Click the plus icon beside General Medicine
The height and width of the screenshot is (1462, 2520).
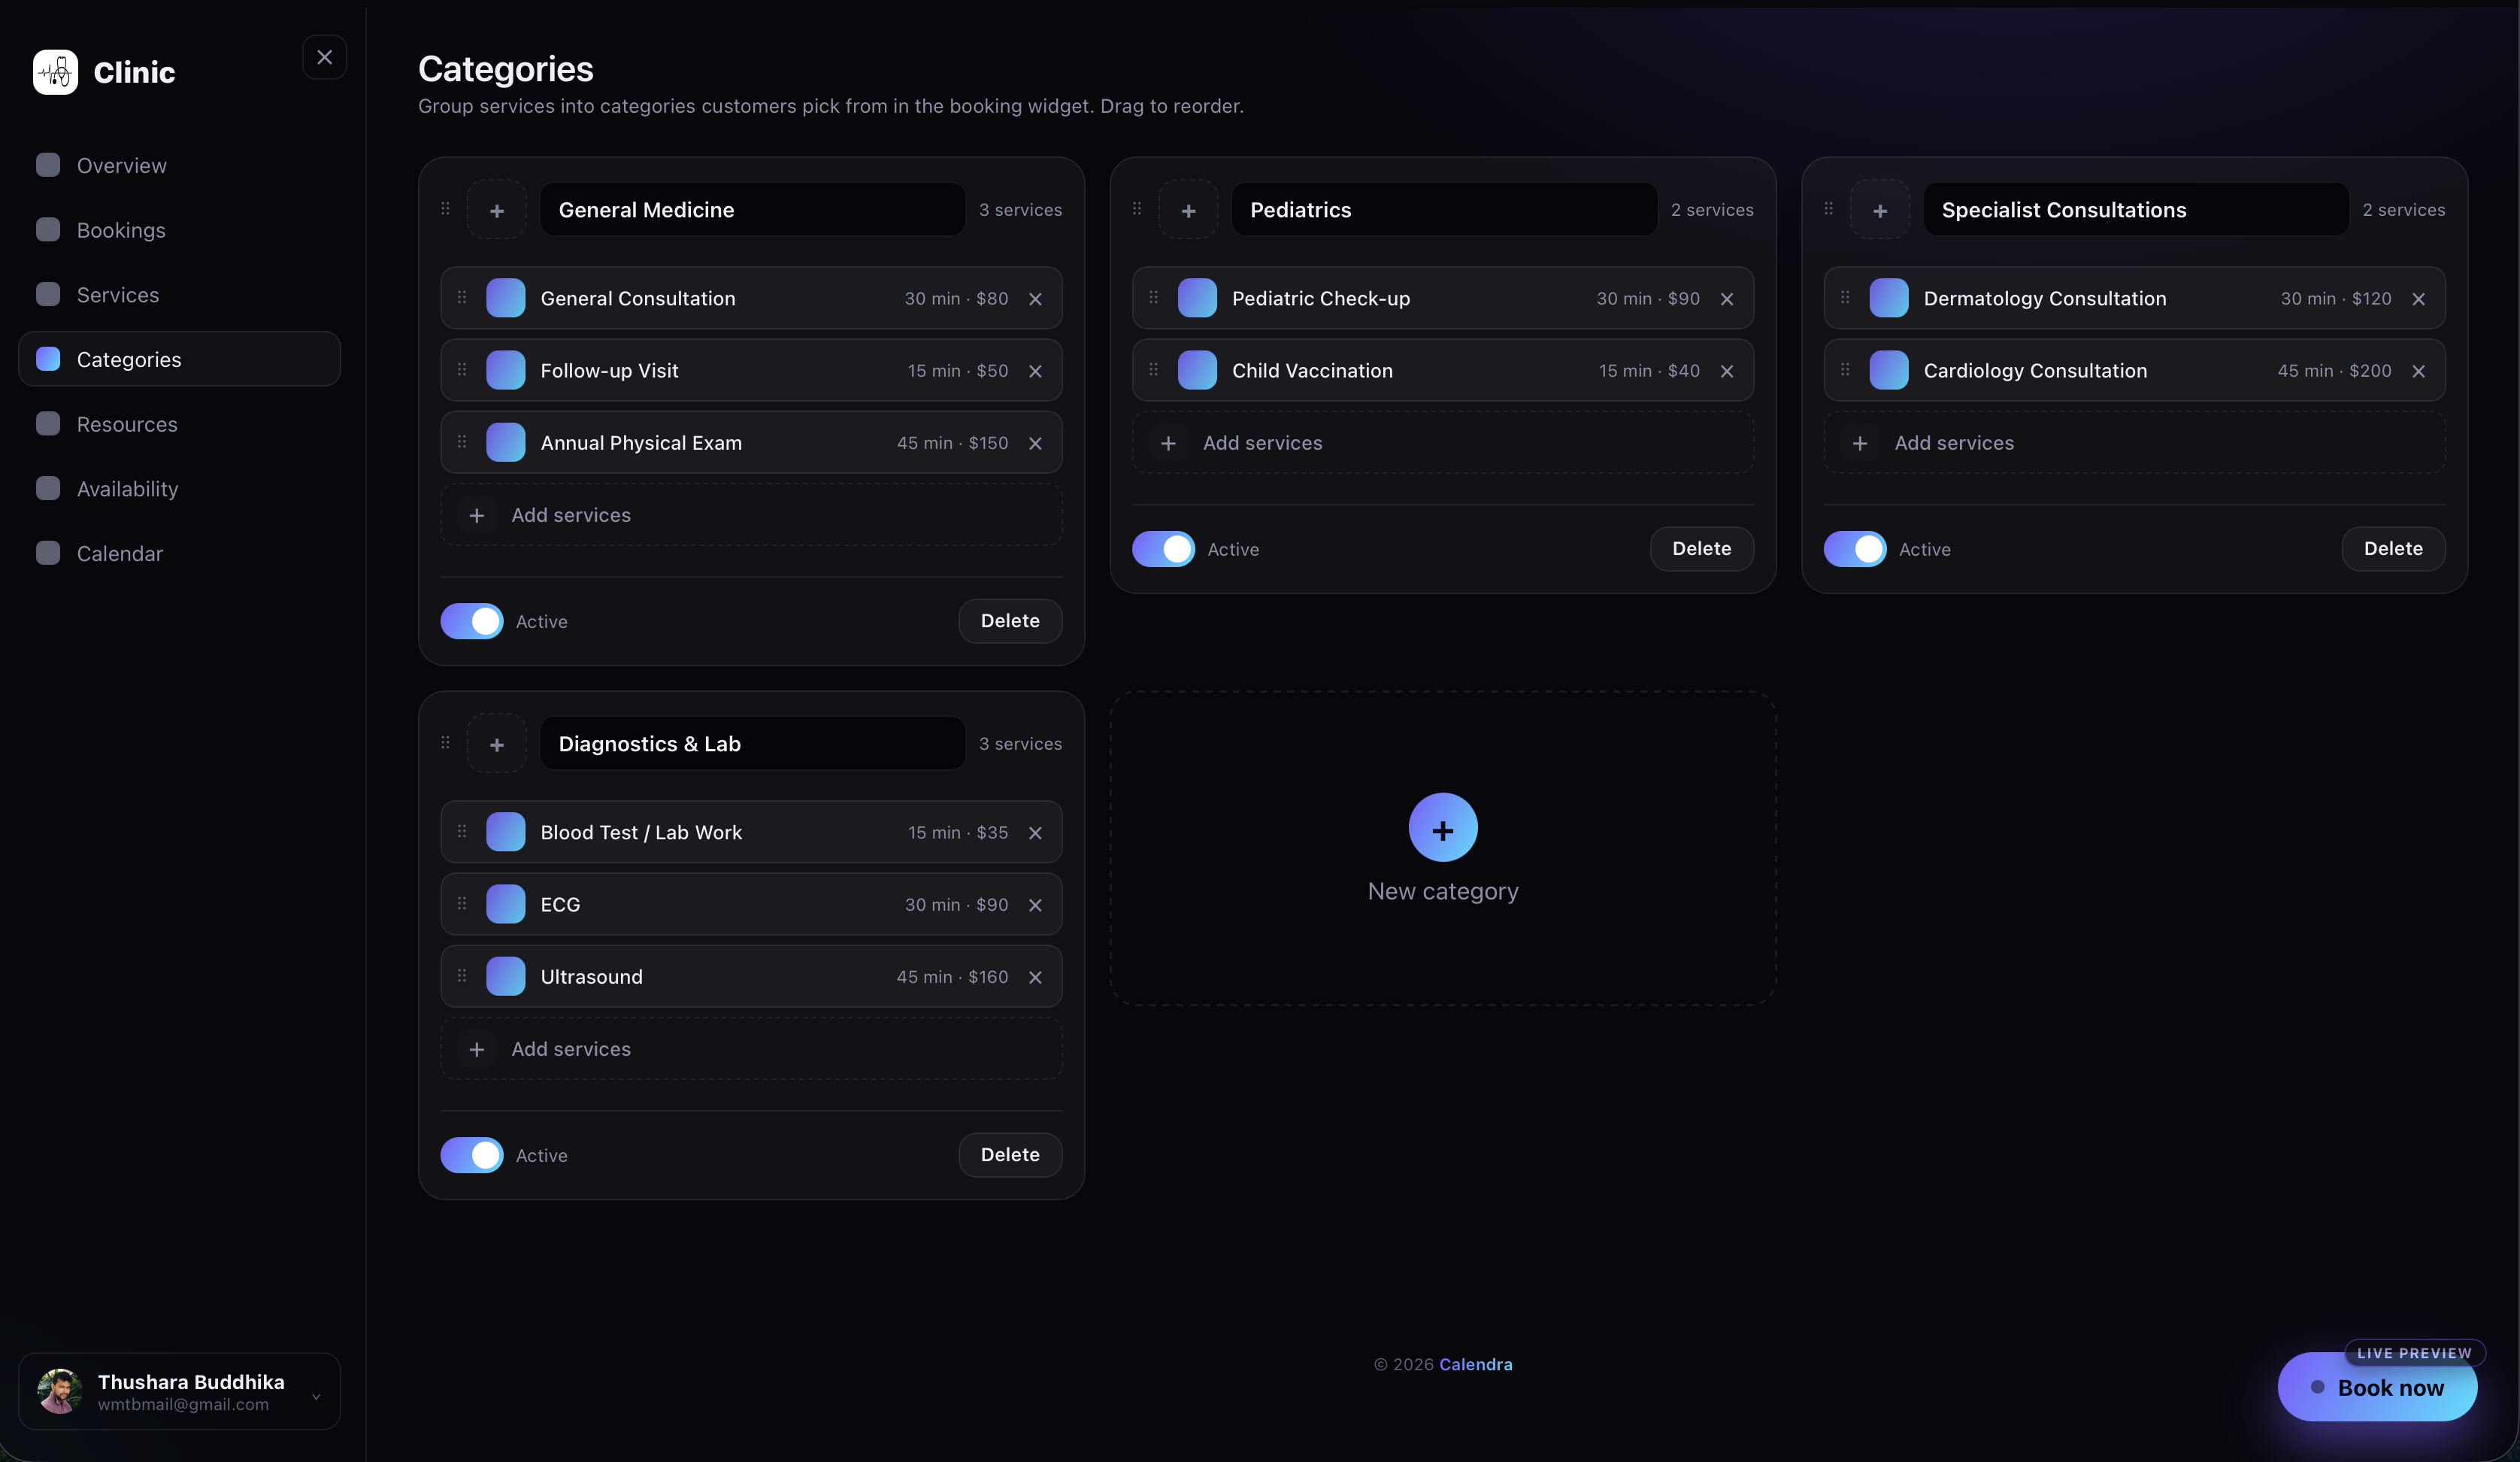[x=497, y=210]
